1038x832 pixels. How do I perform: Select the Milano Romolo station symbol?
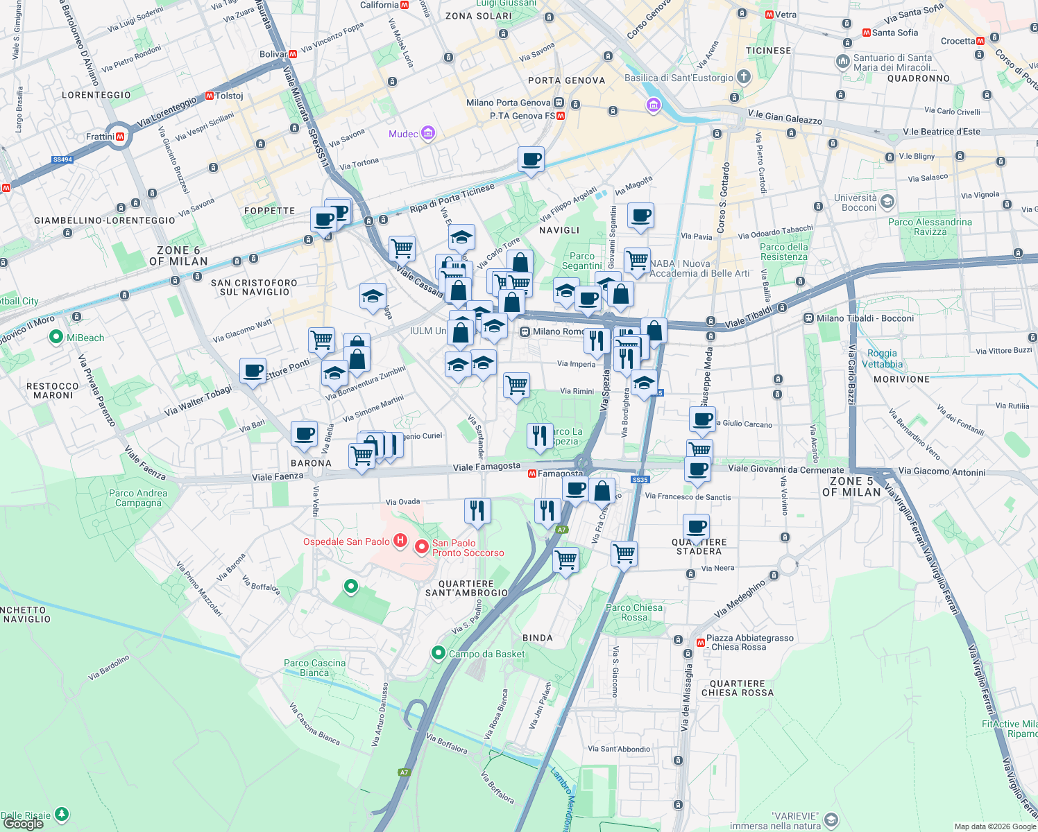526,331
